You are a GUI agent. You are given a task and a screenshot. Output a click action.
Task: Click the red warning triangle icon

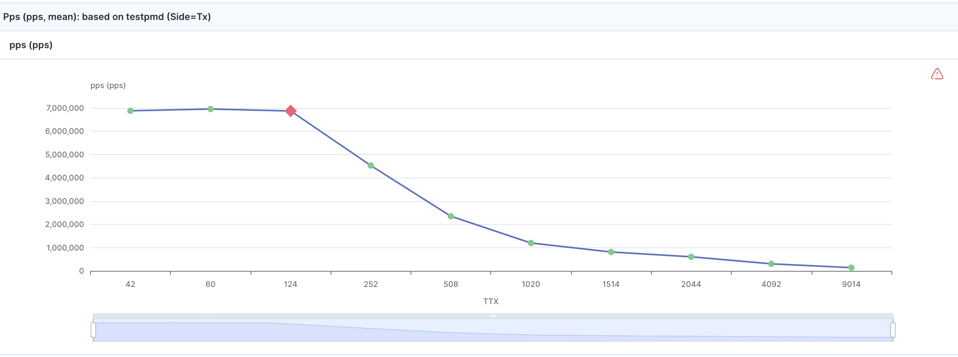click(x=938, y=74)
